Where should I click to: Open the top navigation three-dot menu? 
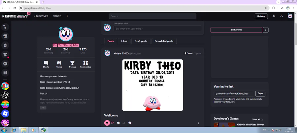click(x=67, y=16)
